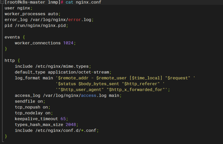Collapse the code block fold toggle
Image resolution: width=223 pixels, height=144 pixels.
[x=2, y=2]
